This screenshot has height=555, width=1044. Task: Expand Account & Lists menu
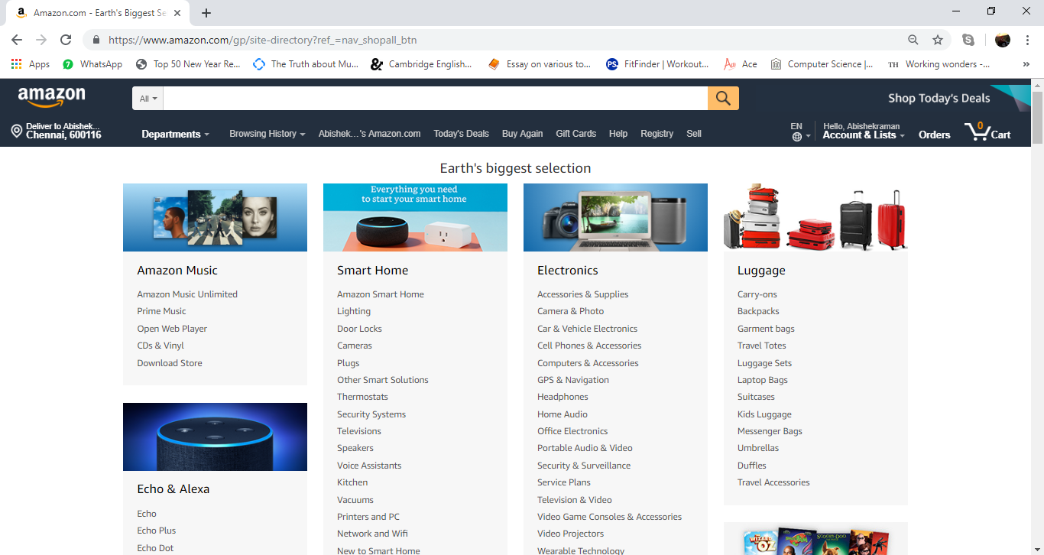click(x=864, y=131)
